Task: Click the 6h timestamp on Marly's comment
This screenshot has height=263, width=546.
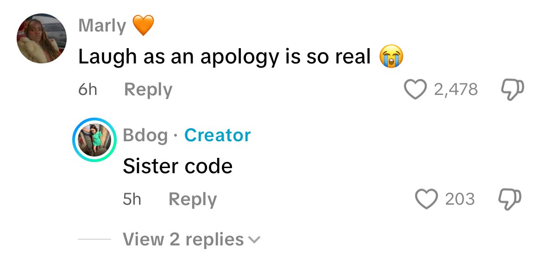Action: [88, 89]
